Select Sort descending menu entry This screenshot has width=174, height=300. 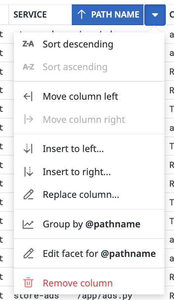[89, 44]
